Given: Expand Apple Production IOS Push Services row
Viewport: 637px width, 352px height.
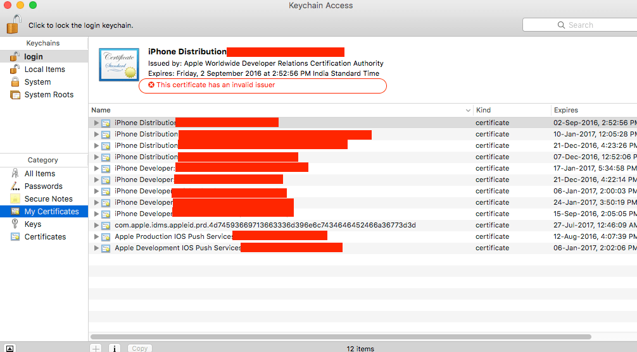Looking at the screenshot, I should point(96,236).
